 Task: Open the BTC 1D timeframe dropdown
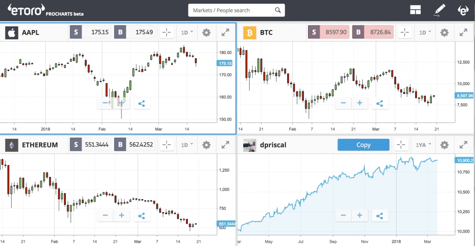click(x=425, y=32)
